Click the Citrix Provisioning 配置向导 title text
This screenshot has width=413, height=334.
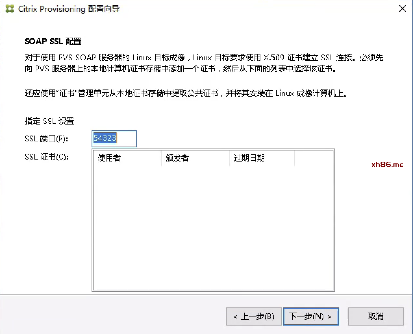69,9
